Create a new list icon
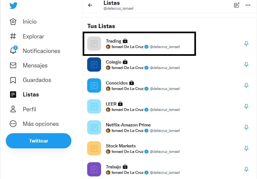This screenshot has width=257, height=179. 237,5
